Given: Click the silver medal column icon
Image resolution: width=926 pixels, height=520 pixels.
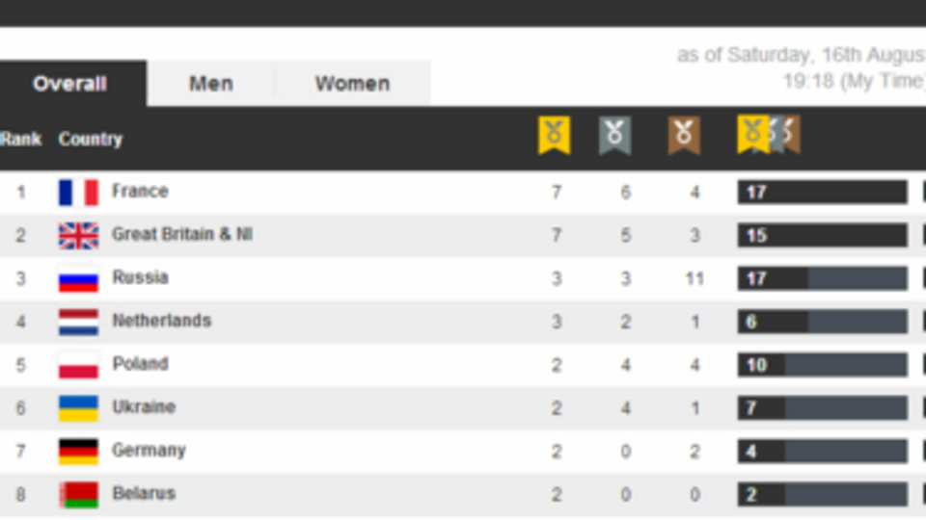Looking at the screenshot, I should [x=614, y=136].
